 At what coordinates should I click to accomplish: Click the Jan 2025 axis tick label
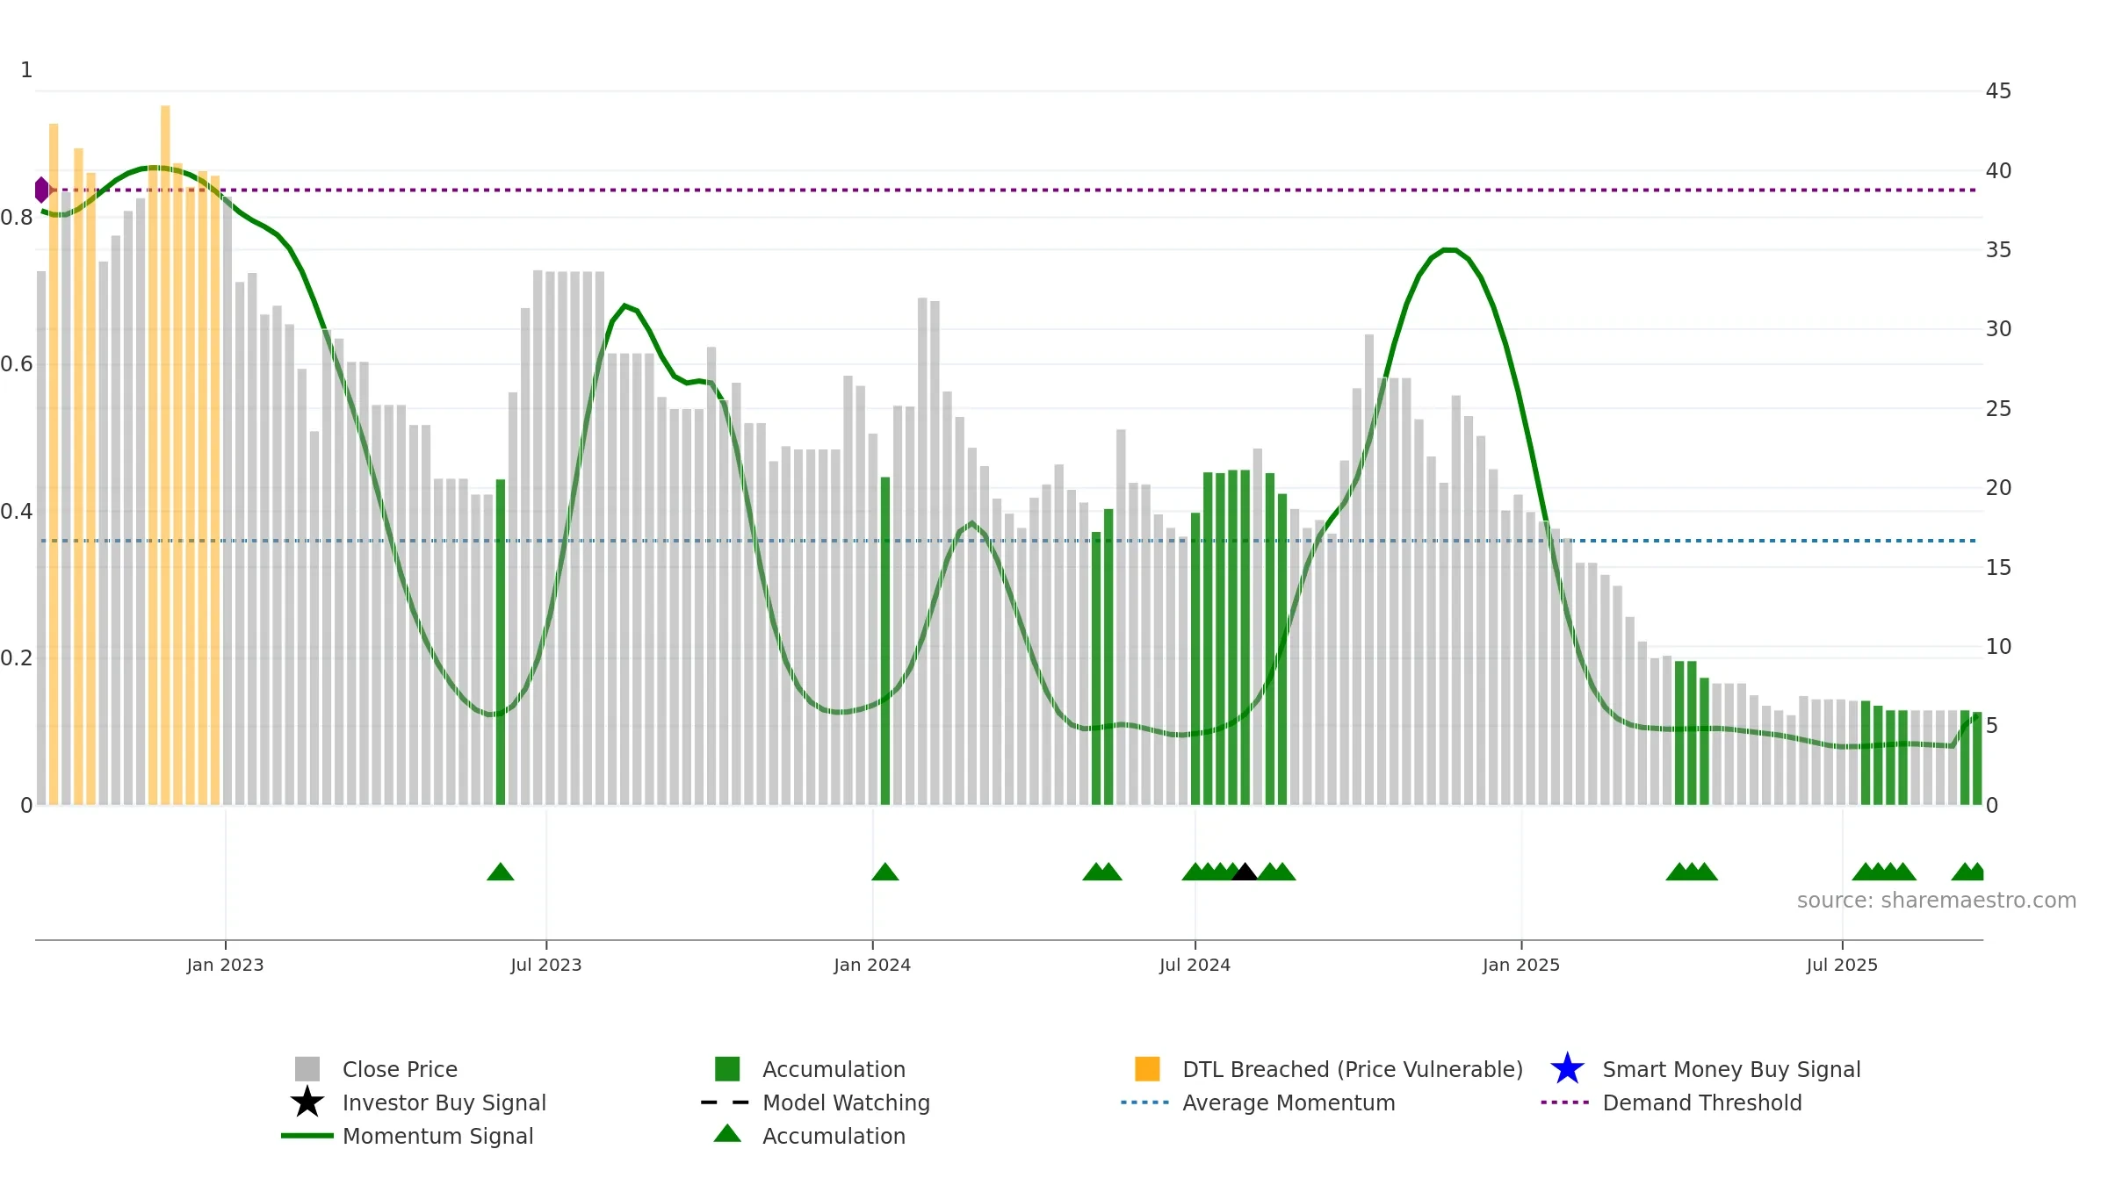pyautogui.click(x=1521, y=965)
